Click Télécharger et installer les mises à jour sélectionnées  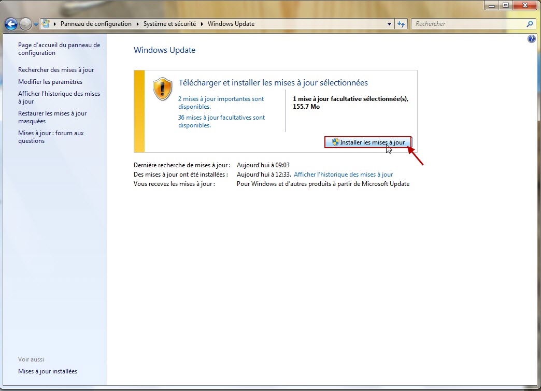click(x=273, y=83)
